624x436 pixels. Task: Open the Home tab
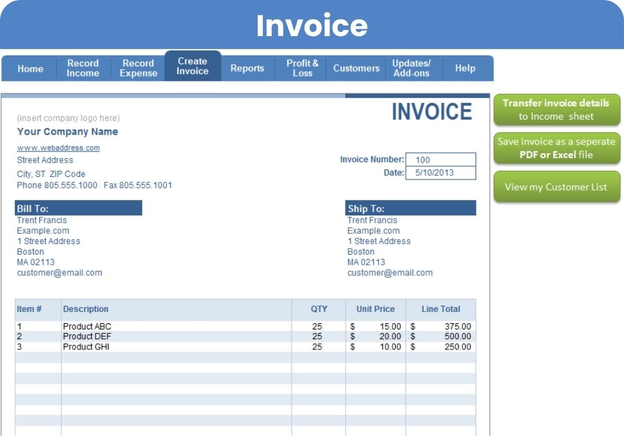point(30,69)
